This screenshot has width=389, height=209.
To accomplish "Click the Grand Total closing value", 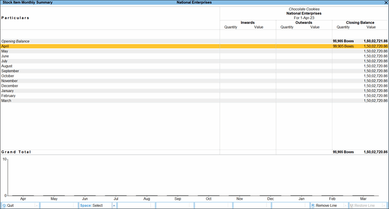I will (x=376, y=152).
